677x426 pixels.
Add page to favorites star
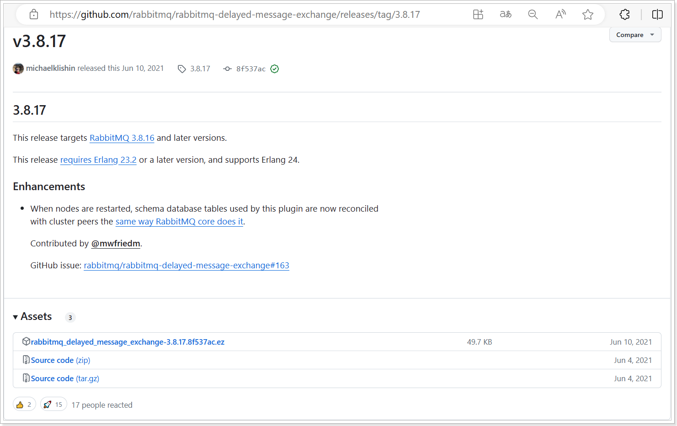click(x=588, y=15)
